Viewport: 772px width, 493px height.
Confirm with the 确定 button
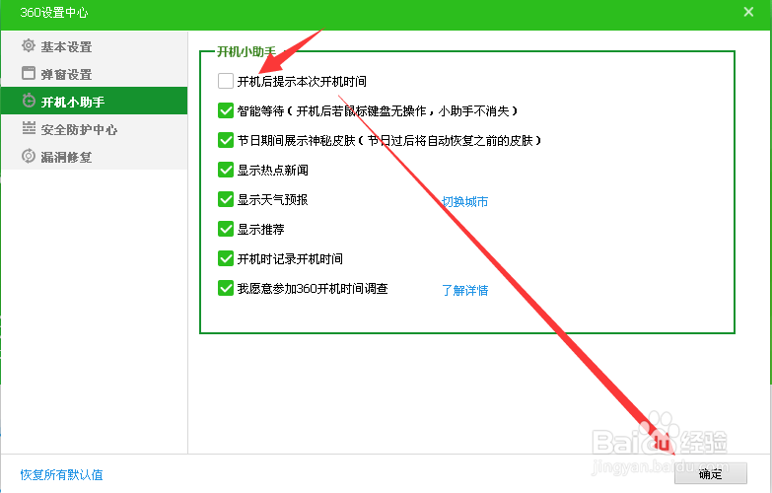[x=711, y=474]
